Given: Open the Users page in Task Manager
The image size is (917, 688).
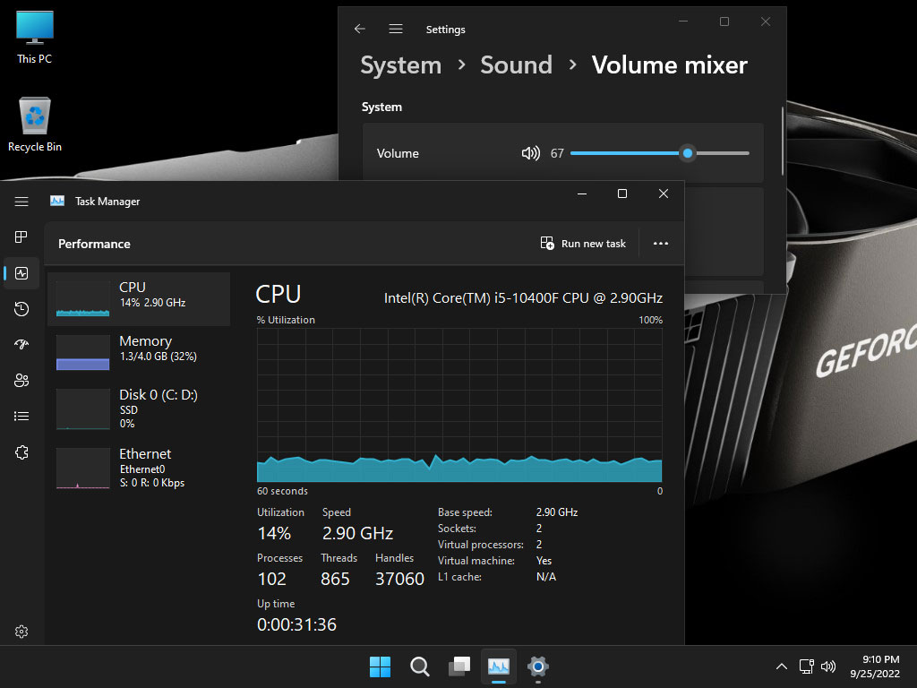Looking at the screenshot, I should pos(21,380).
